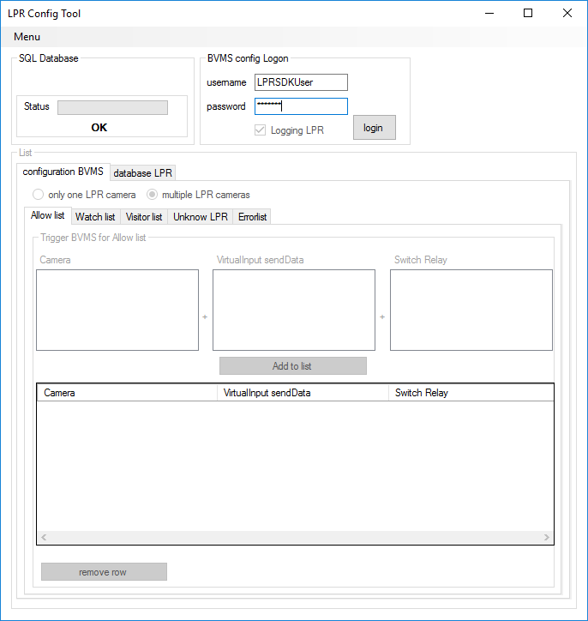Choose the only one LPR camera option
This screenshot has width=588, height=621.
tap(39, 195)
